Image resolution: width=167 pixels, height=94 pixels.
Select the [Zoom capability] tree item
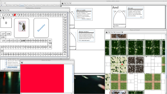12,67
